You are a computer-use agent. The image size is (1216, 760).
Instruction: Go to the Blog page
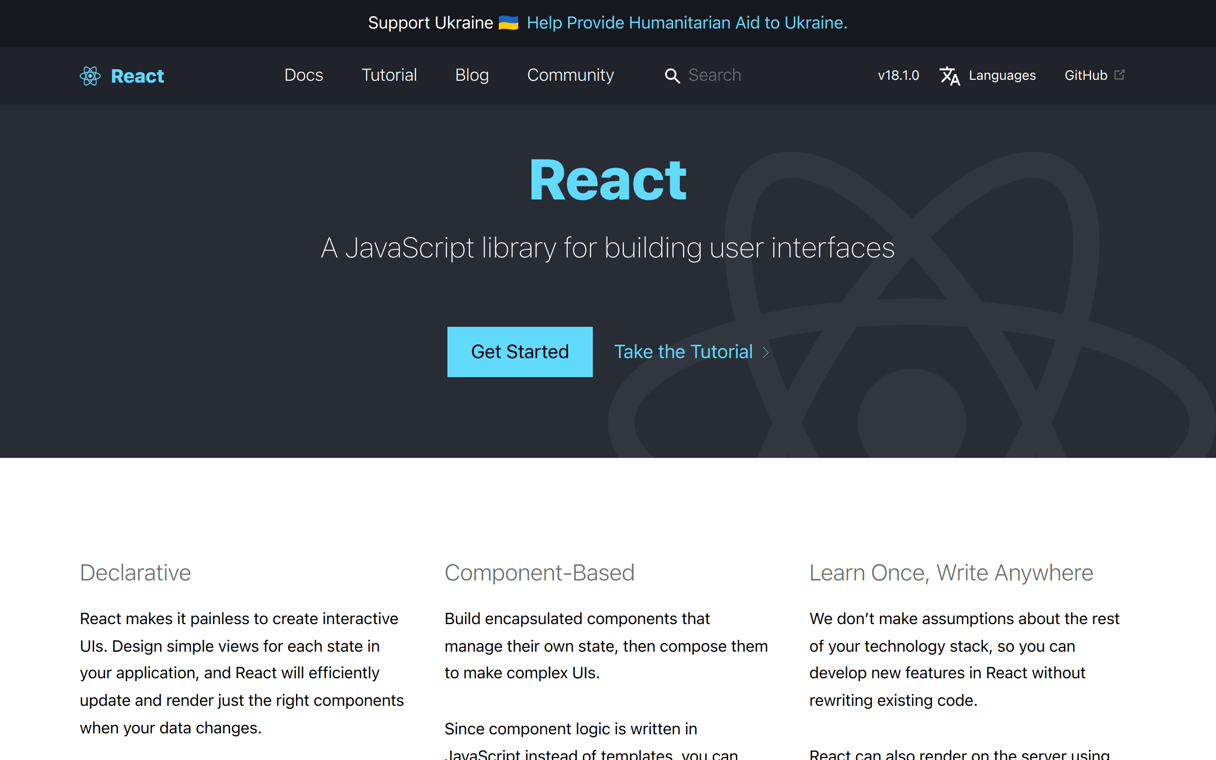pos(472,76)
